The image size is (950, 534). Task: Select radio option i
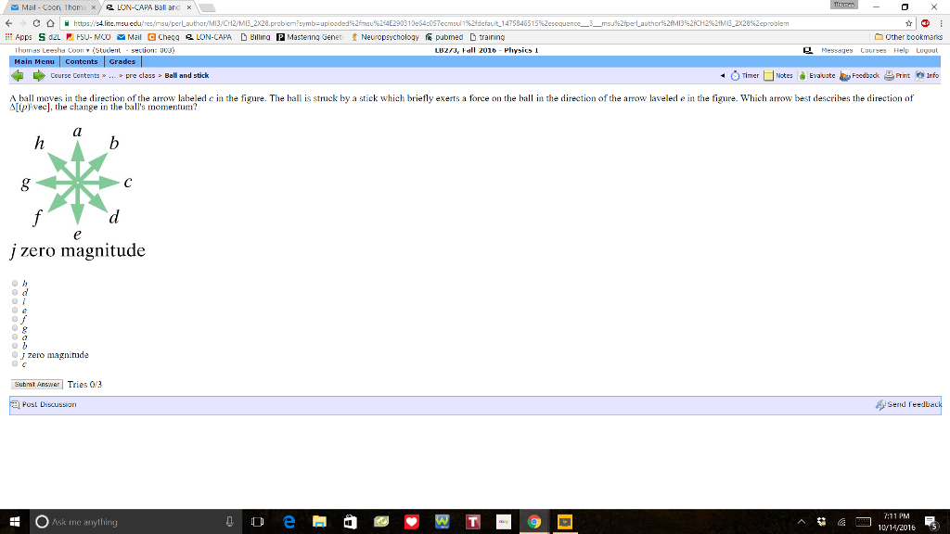click(15, 301)
